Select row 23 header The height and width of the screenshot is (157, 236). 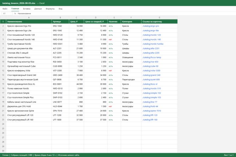[3, 120]
